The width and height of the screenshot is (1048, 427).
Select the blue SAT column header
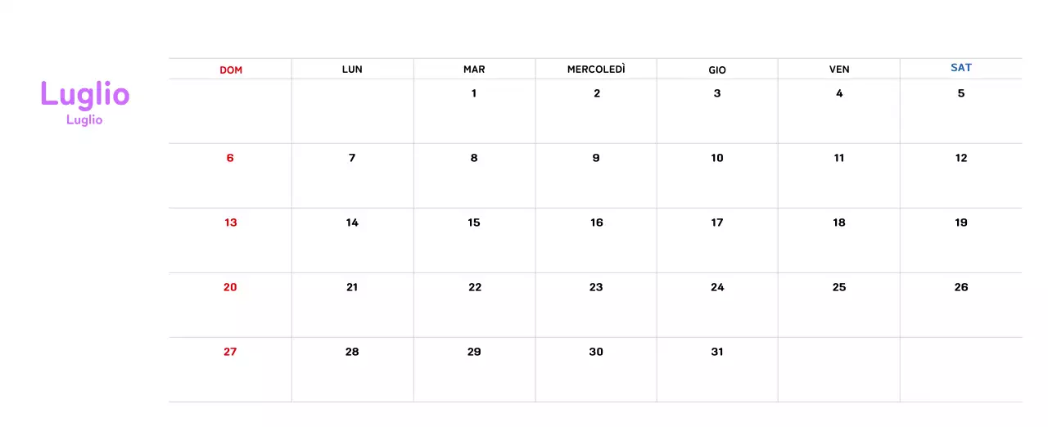(x=961, y=68)
